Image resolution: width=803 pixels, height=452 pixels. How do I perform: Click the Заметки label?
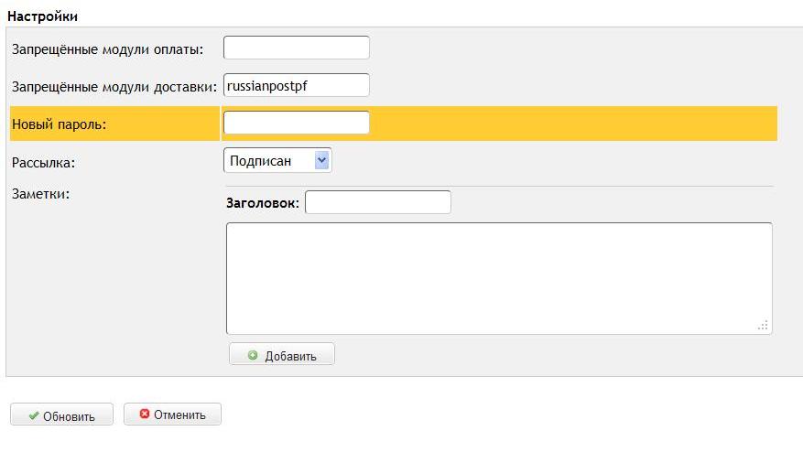[x=40, y=193]
